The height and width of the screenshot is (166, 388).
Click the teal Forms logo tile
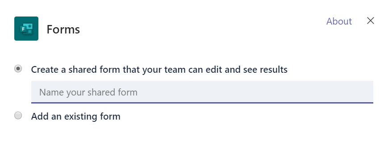pos(26,29)
